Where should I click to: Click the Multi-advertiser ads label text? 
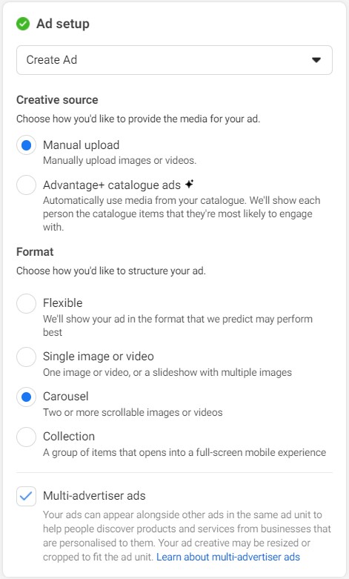[94, 495]
